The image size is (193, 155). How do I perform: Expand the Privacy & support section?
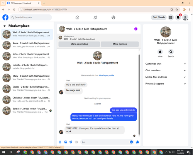click(166, 84)
